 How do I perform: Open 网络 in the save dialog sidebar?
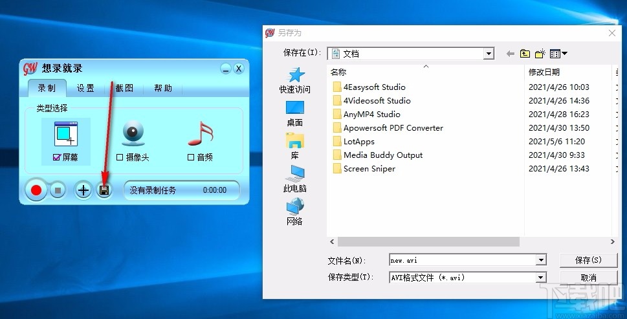point(294,212)
